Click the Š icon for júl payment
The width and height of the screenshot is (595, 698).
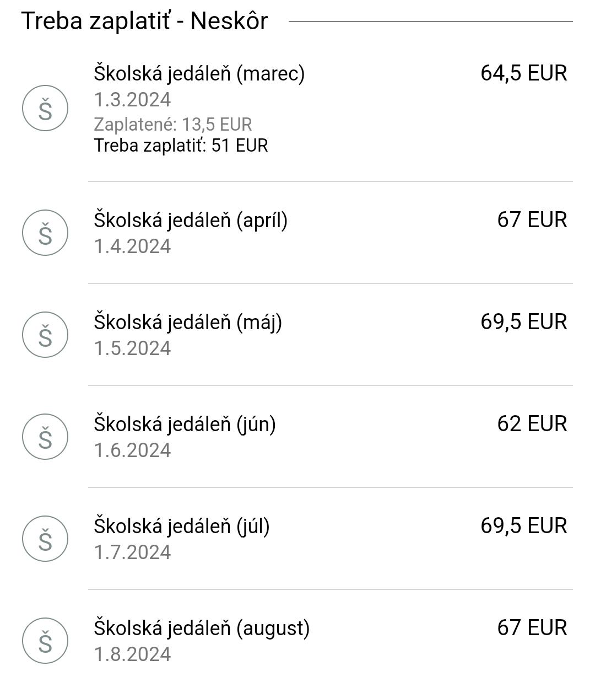click(x=45, y=539)
